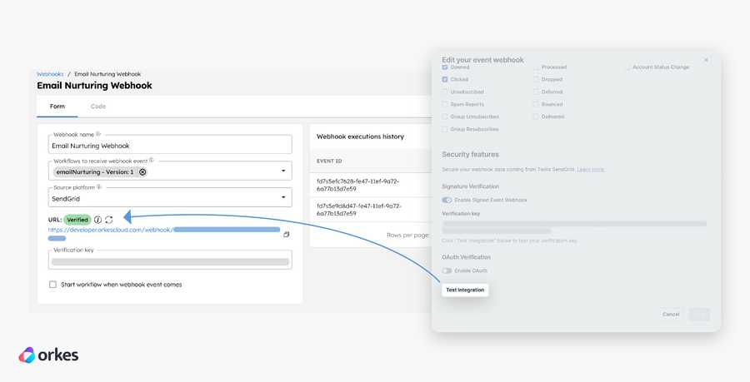Switch to the Code tab

pyautogui.click(x=98, y=107)
